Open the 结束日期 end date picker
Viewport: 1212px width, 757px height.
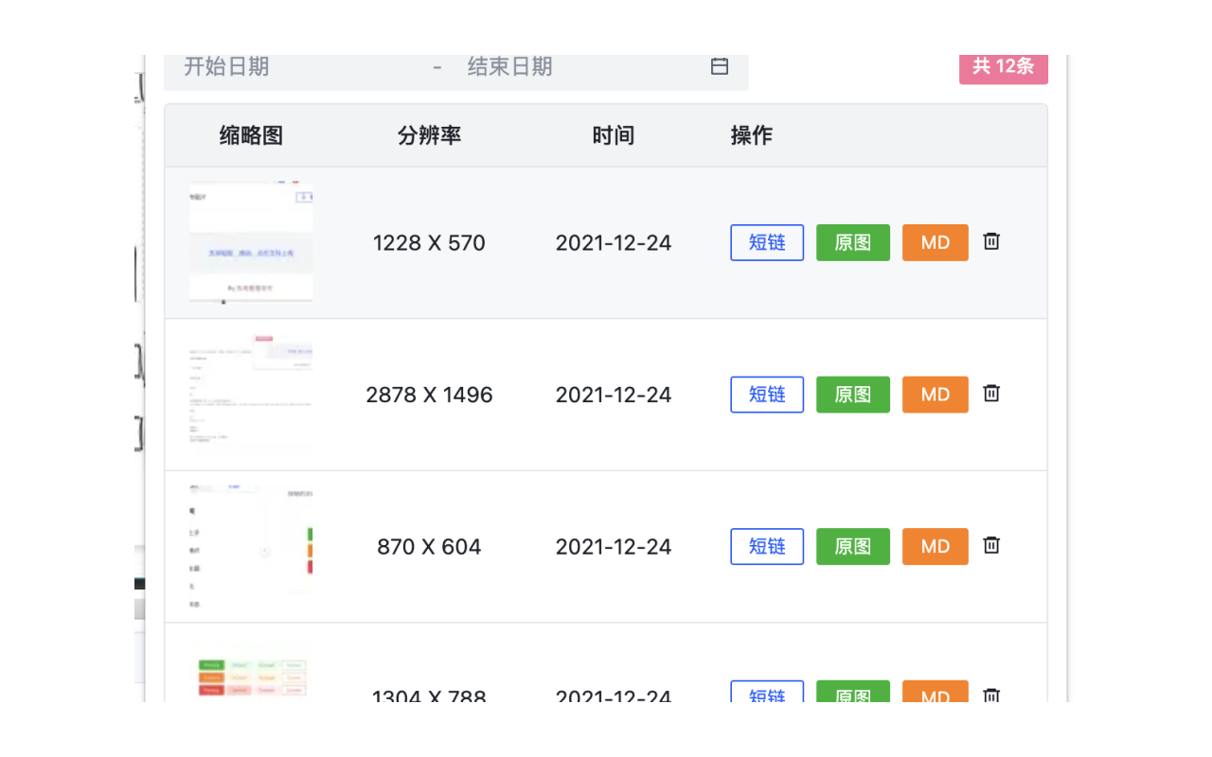(509, 66)
